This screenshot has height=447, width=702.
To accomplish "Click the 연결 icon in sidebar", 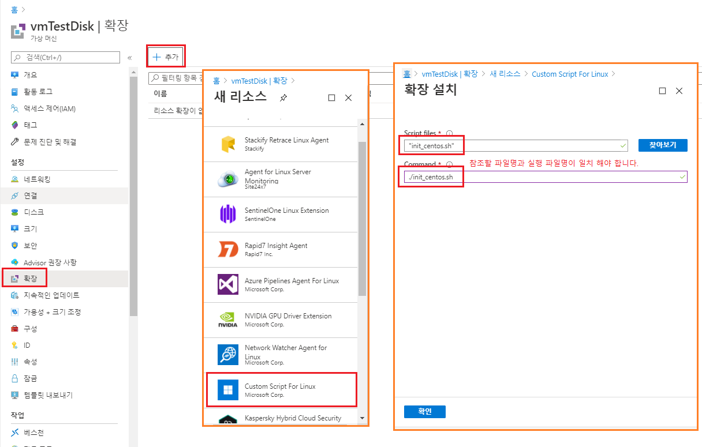I will pos(15,196).
